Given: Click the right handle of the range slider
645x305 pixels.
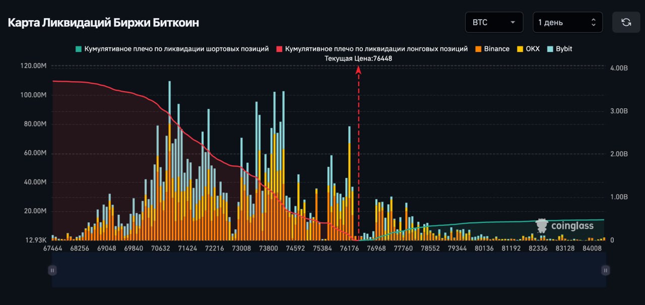Looking at the screenshot, I should [606, 270].
